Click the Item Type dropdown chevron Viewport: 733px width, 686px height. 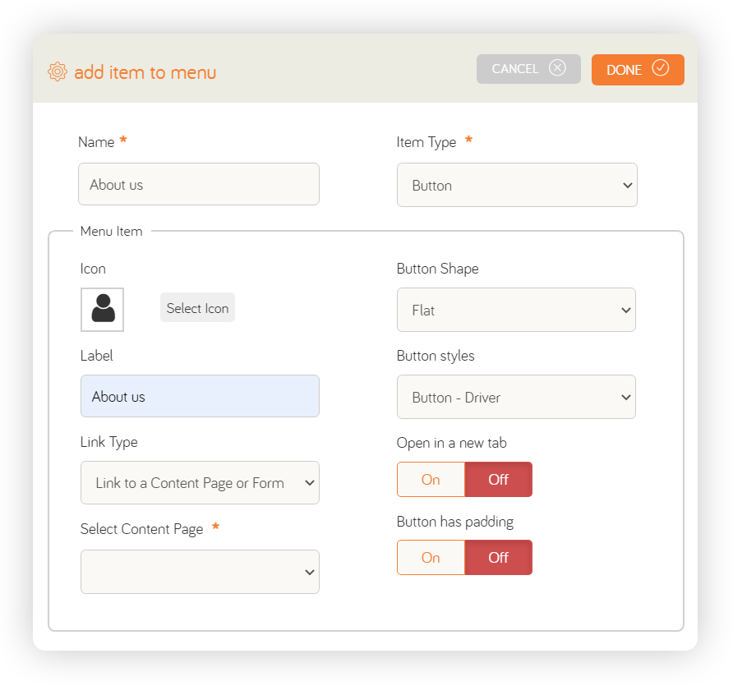(x=627, y=185)
